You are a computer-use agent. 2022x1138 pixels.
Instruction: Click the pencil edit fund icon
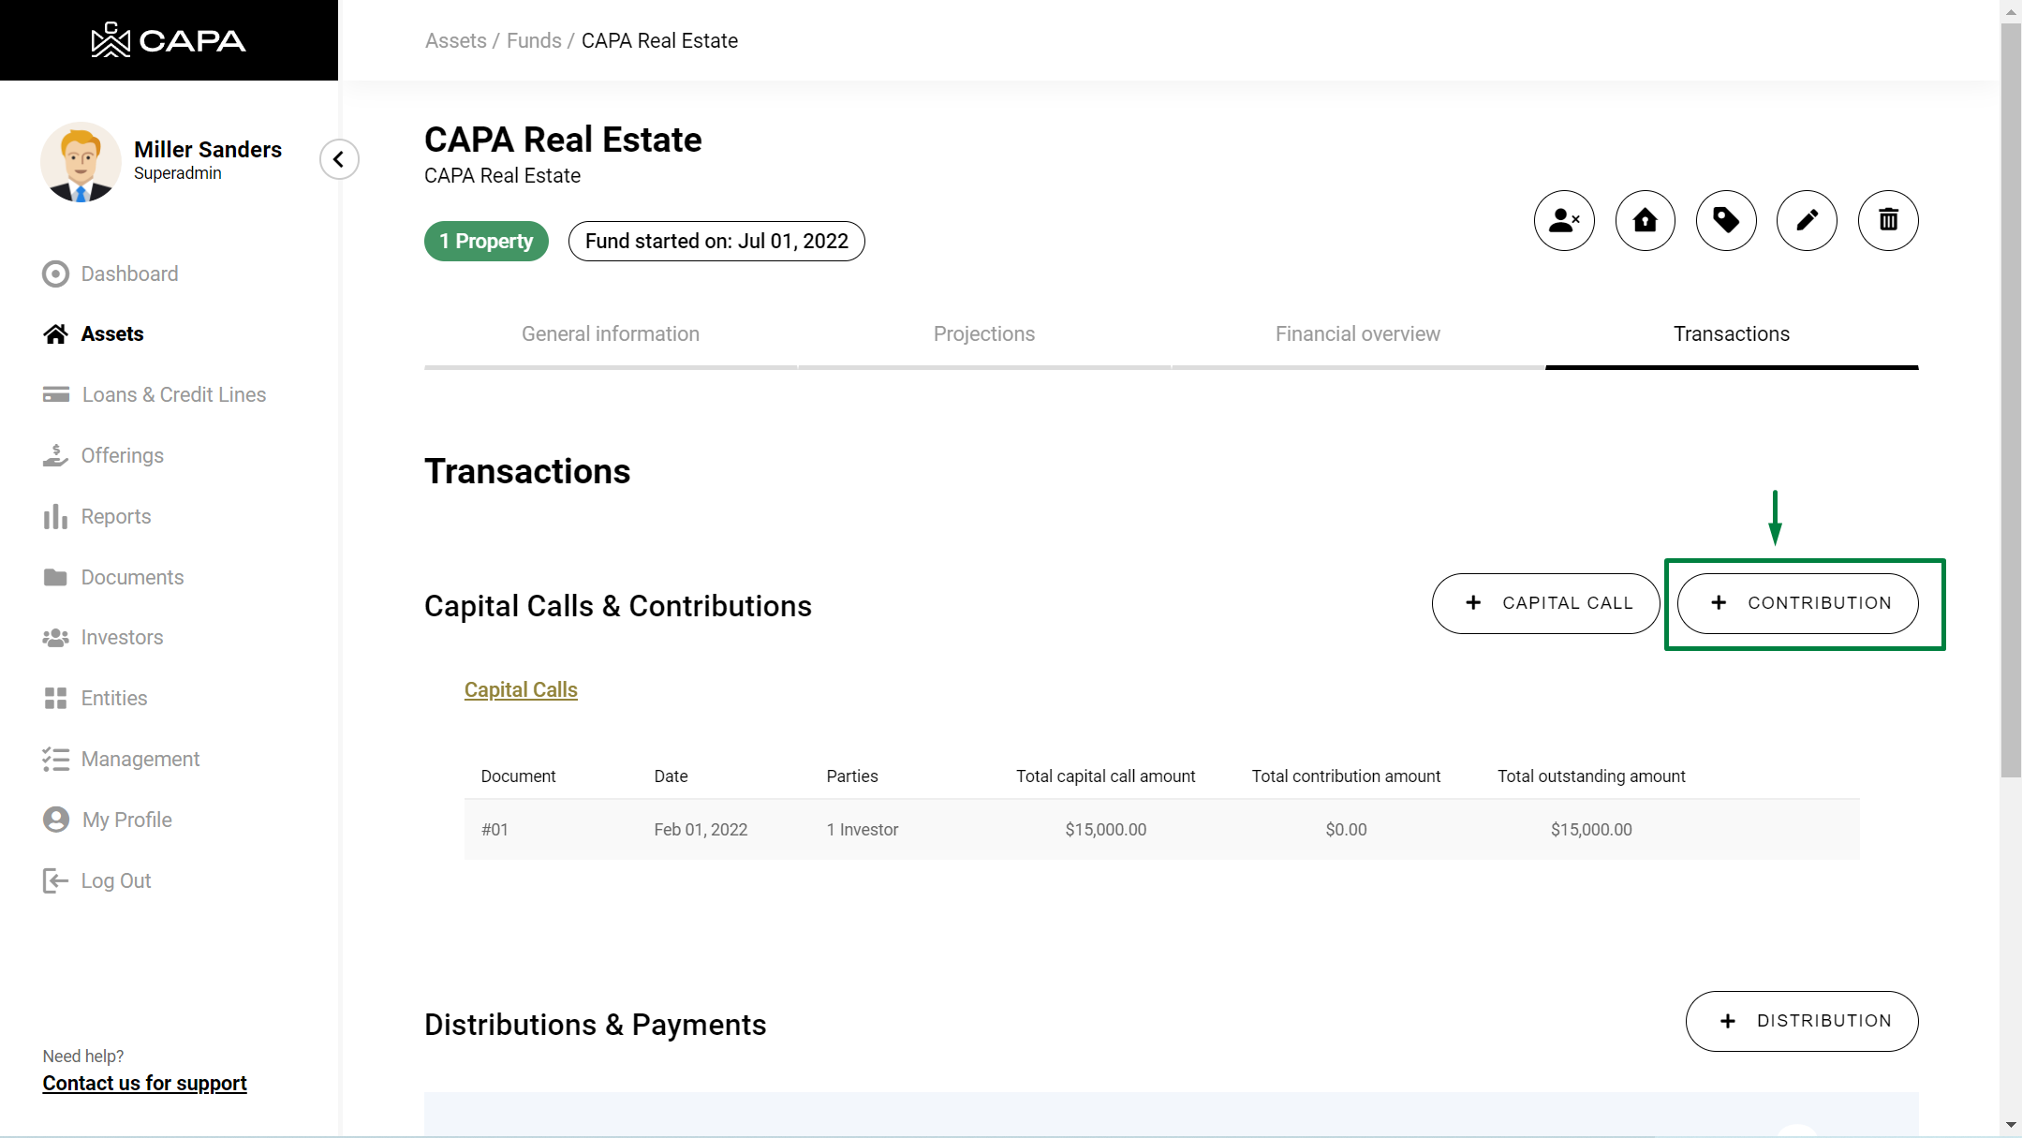pyautogui.click(x=1807, y=221)
